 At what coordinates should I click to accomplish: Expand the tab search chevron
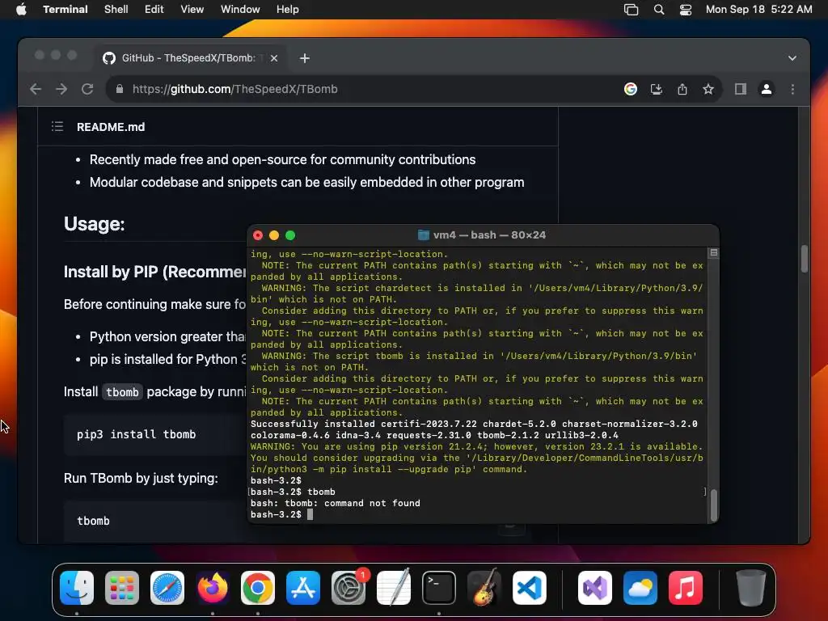792,58
